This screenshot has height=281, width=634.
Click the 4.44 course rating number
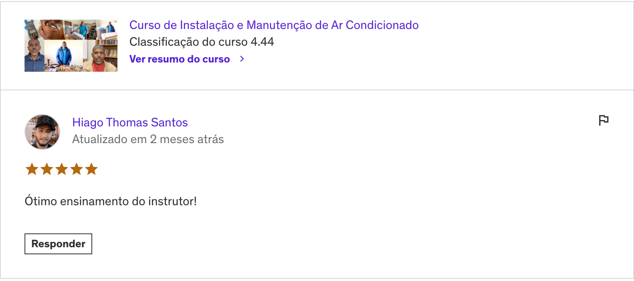pos(262,42)
